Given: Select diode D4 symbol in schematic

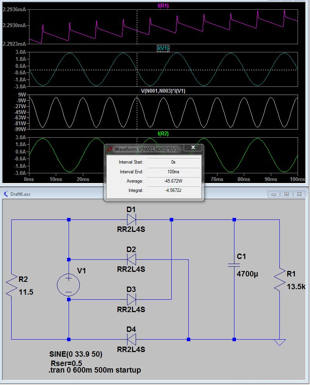Looking at the screenshot, I should click(131, 339).
